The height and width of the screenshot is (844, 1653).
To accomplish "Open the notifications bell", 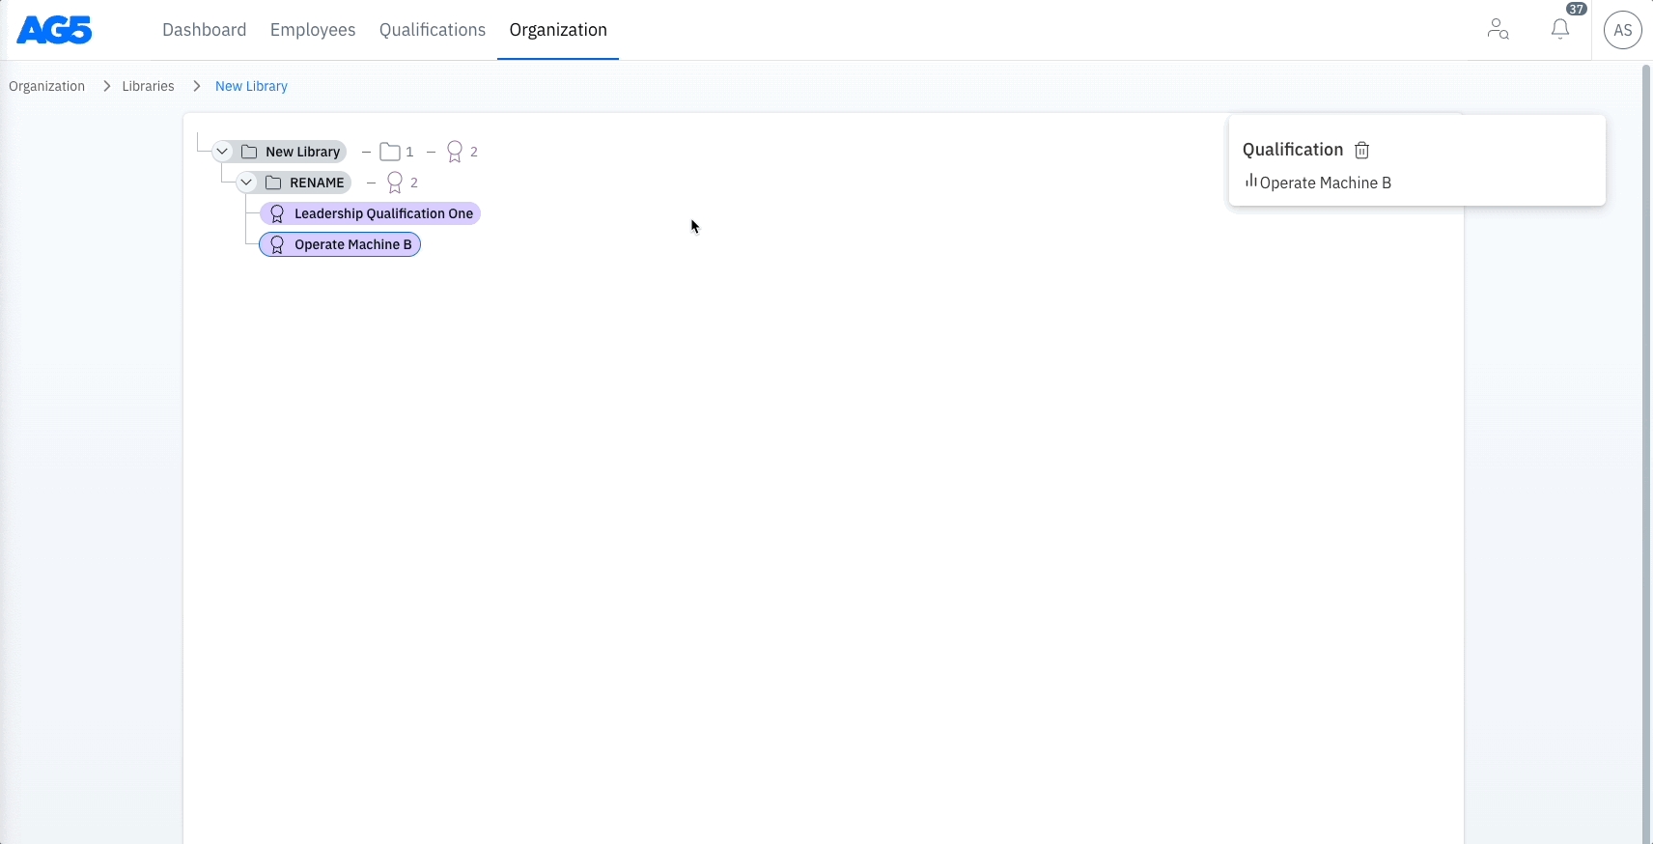I will point(1559,30).
